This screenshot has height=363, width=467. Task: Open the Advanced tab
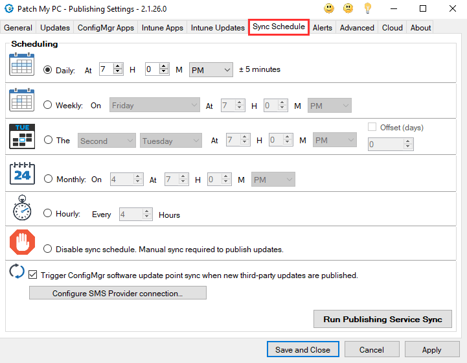[357, 27]
